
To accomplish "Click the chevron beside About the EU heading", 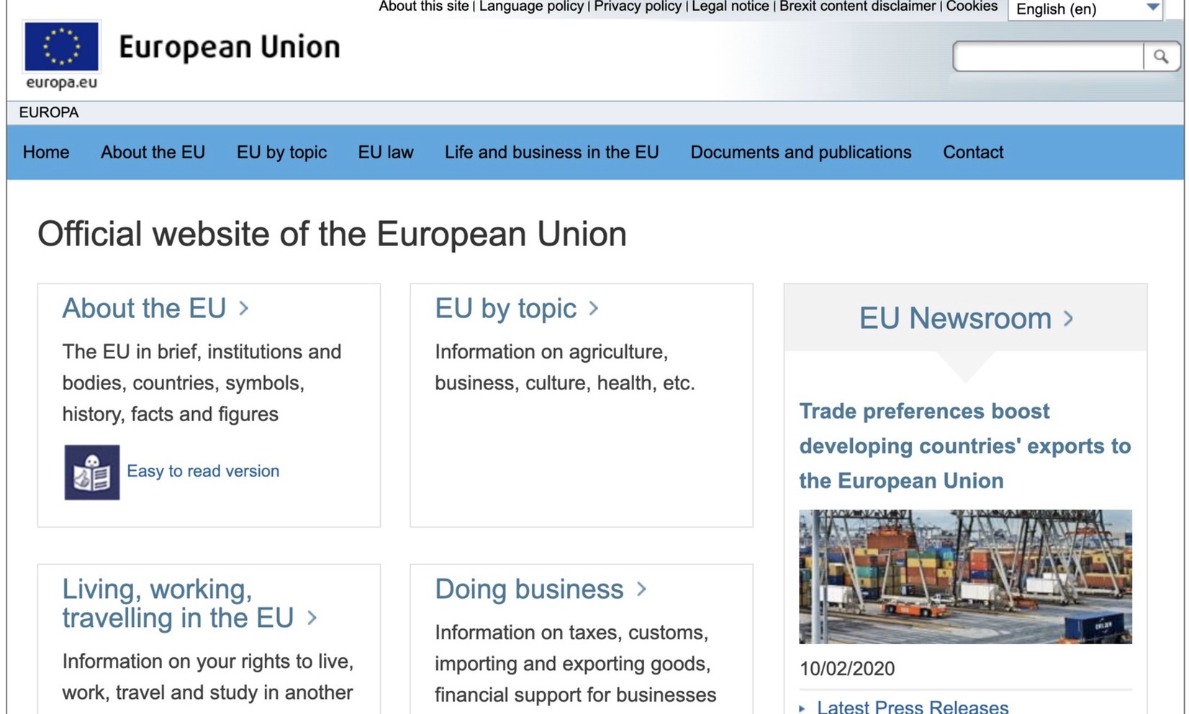I will (244, 309).
